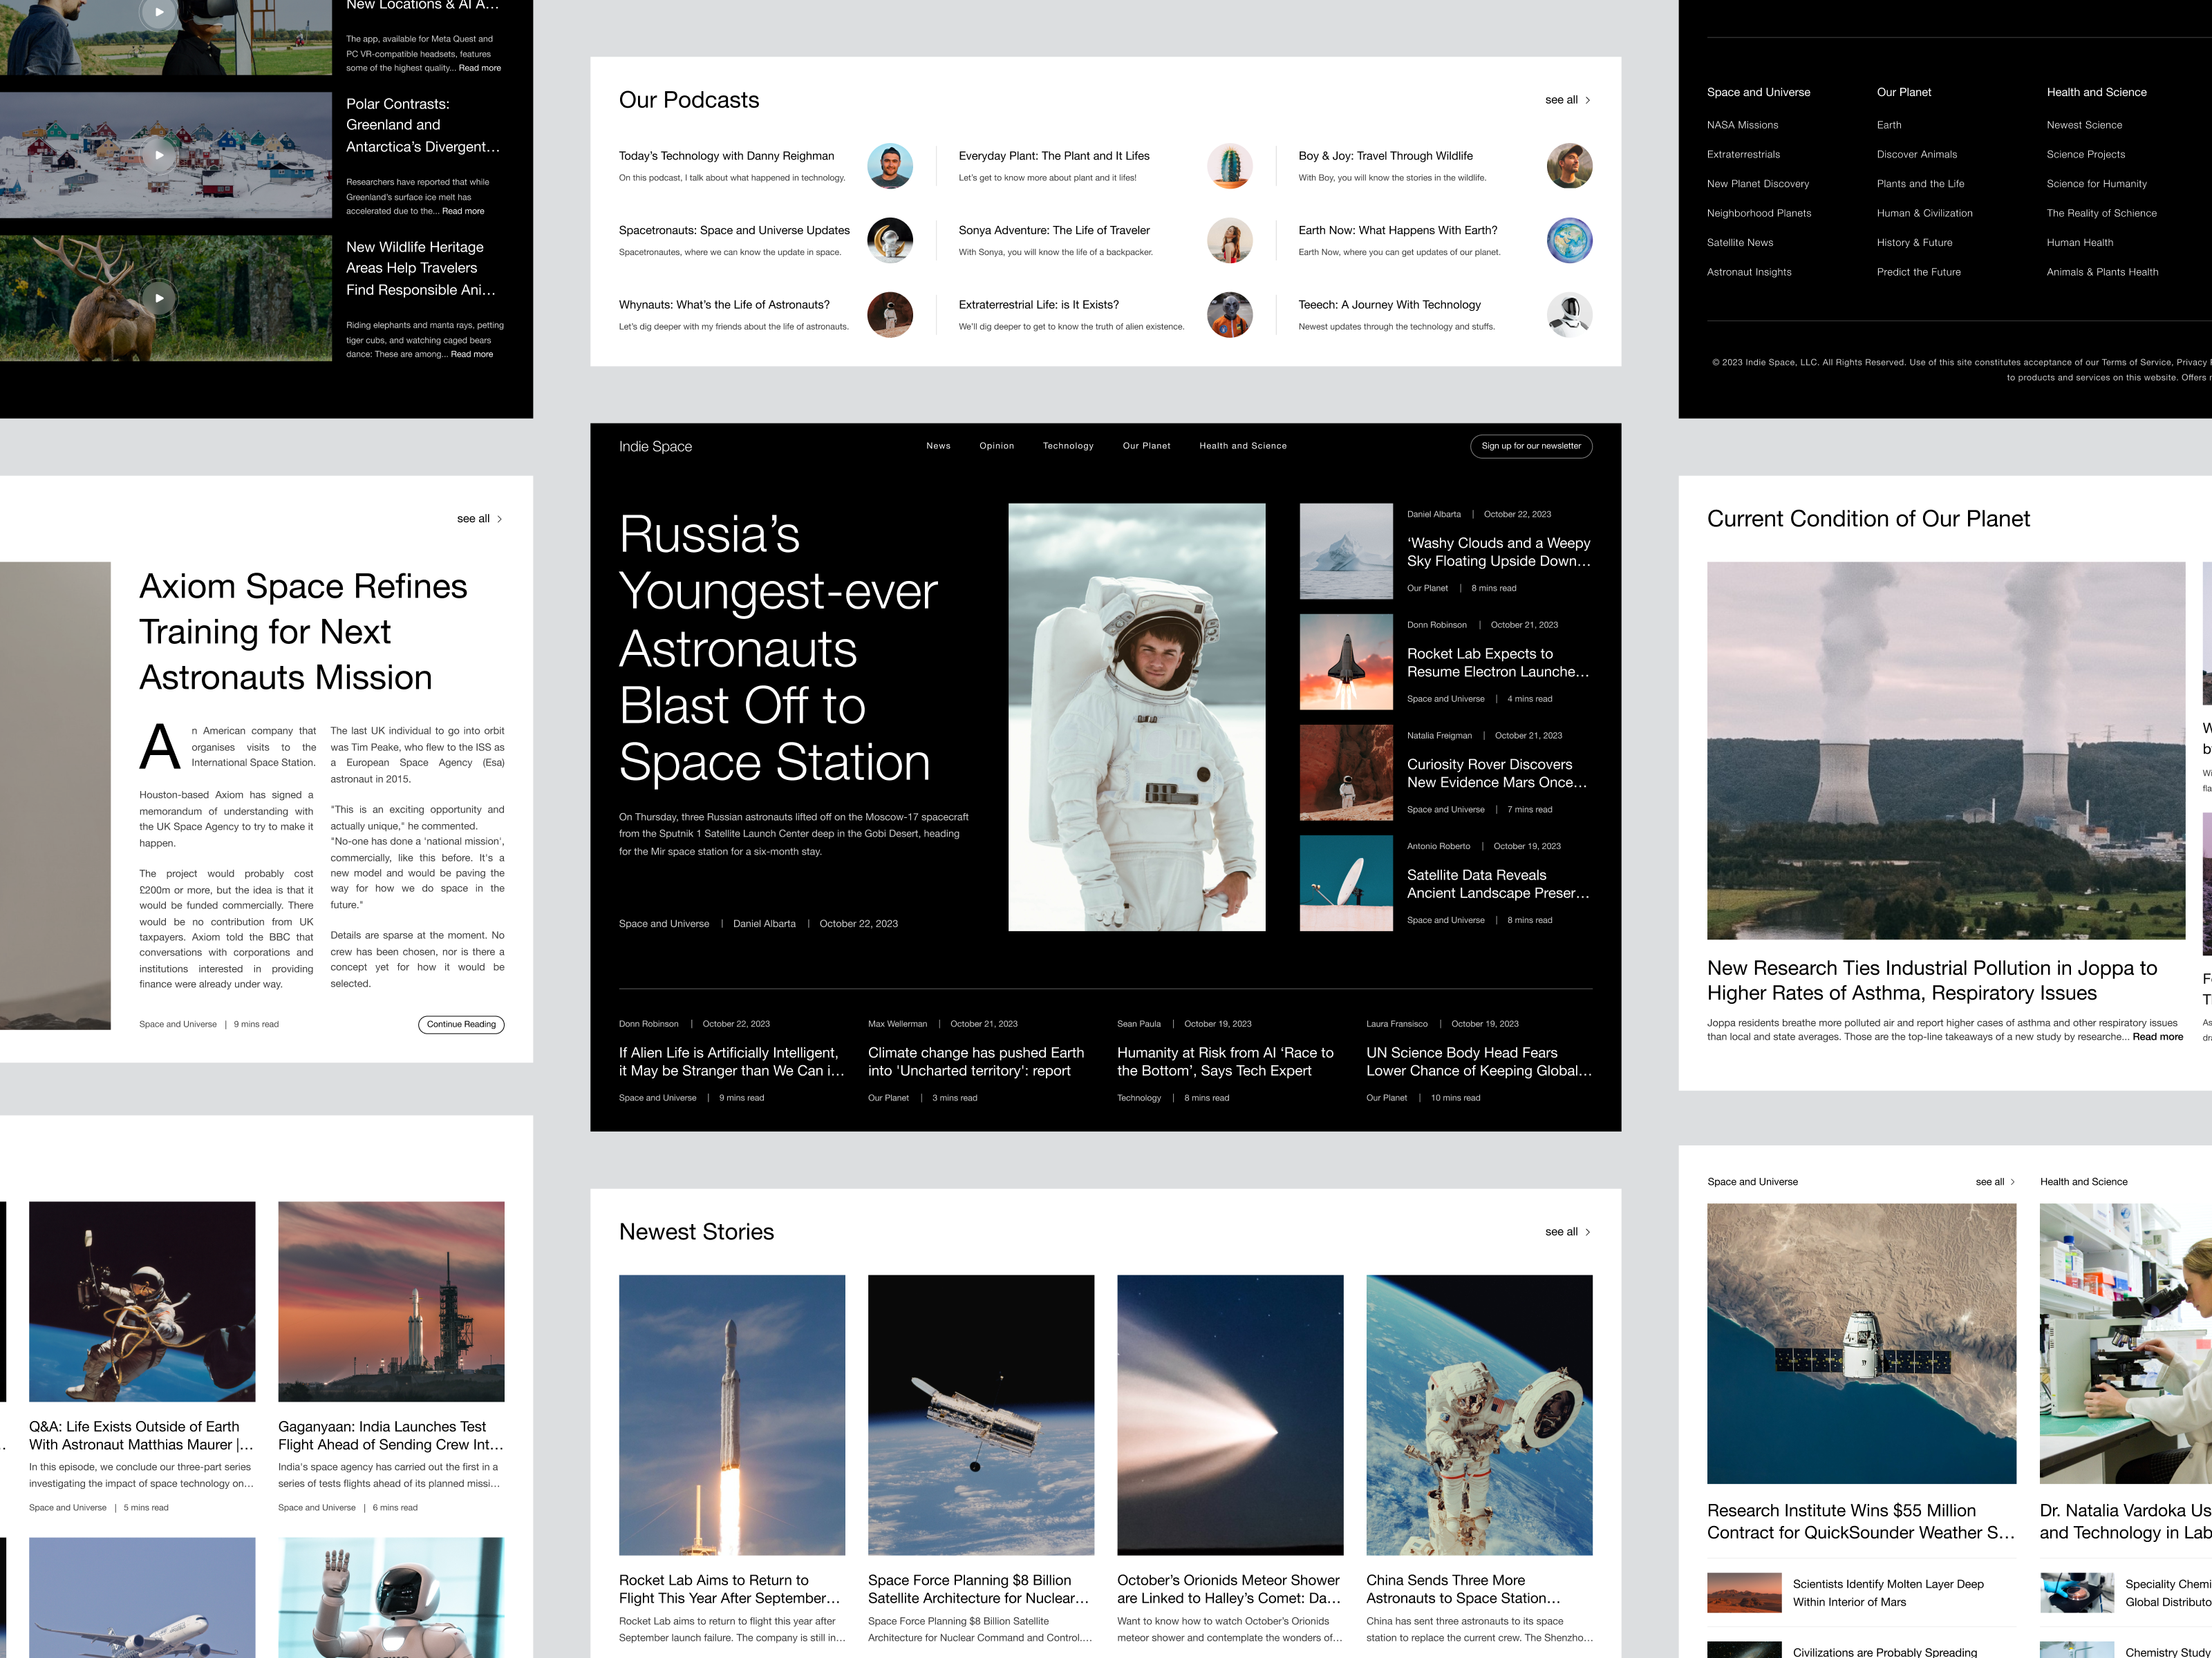Select the astronaut avatar for Whynauts podcast
Screen dimensions: 2212x1658
coord(890,315)
